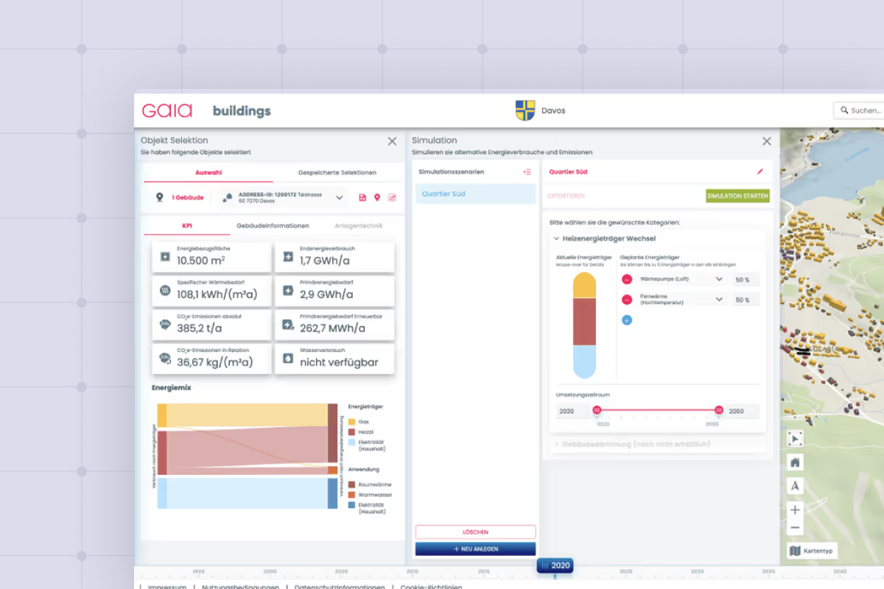Click the Umsetzungszeitraum slider end handle
The image size is (884, 589).
(718, 409)
